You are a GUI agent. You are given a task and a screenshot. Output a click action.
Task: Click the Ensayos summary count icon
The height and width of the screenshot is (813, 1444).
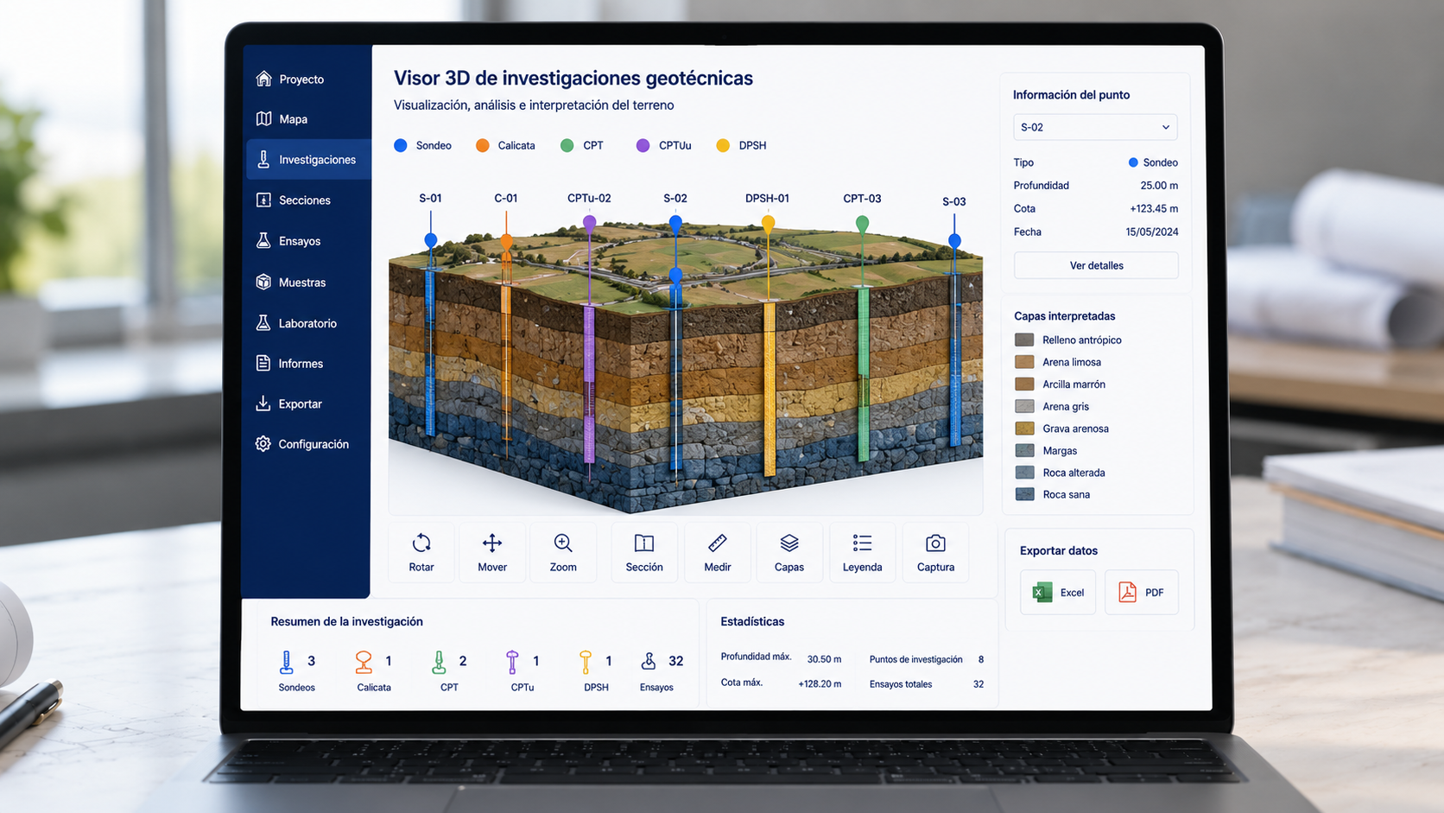pos(649,661)
